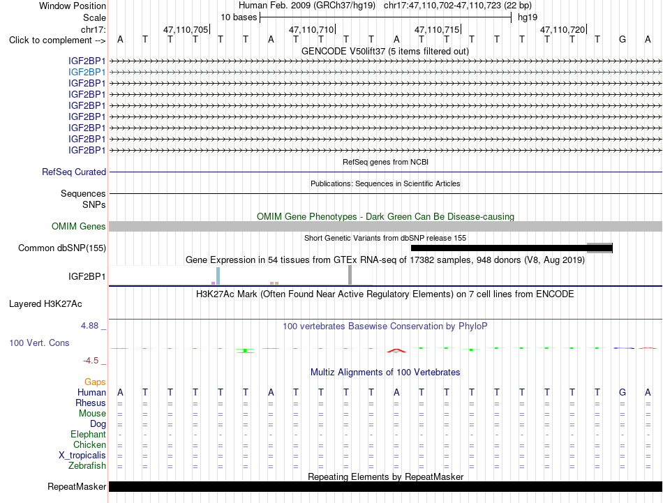Open '100 vertebrates Basewise Conservation by PhyloP' title
Screen dimensions: 663x503
tap(385, 326)
